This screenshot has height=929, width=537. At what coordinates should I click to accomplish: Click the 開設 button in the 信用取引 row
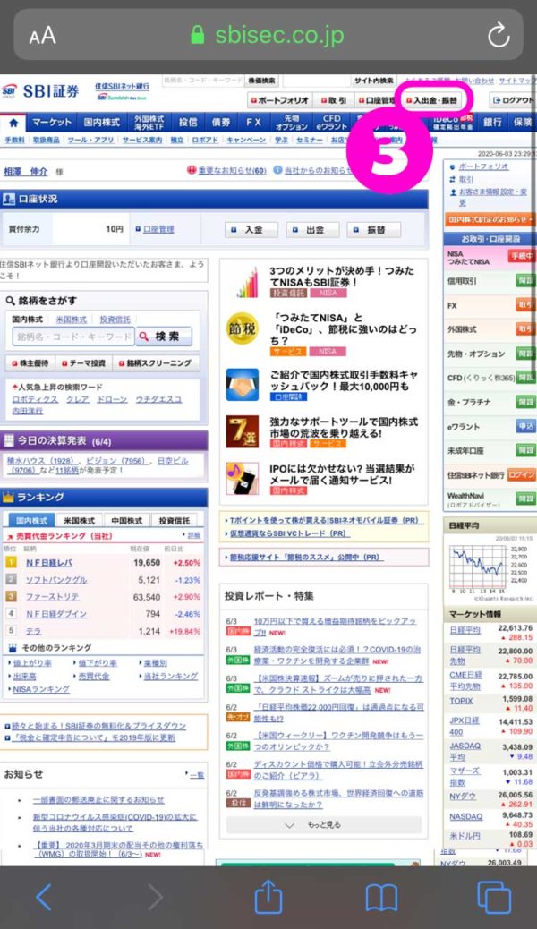point(525,281)
